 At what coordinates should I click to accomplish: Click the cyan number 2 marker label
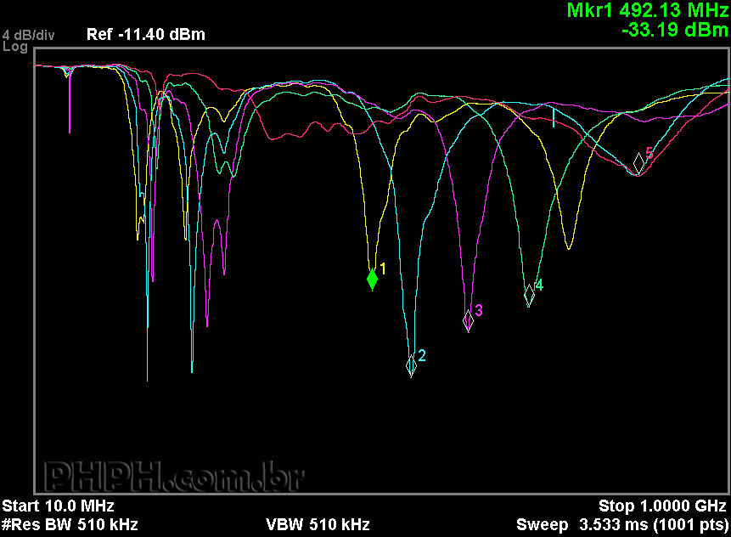pyautogui.click(x=422, y=355)
